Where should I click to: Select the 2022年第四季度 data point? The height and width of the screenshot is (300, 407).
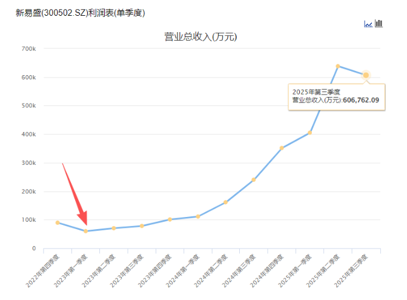(x=58, y=222)
